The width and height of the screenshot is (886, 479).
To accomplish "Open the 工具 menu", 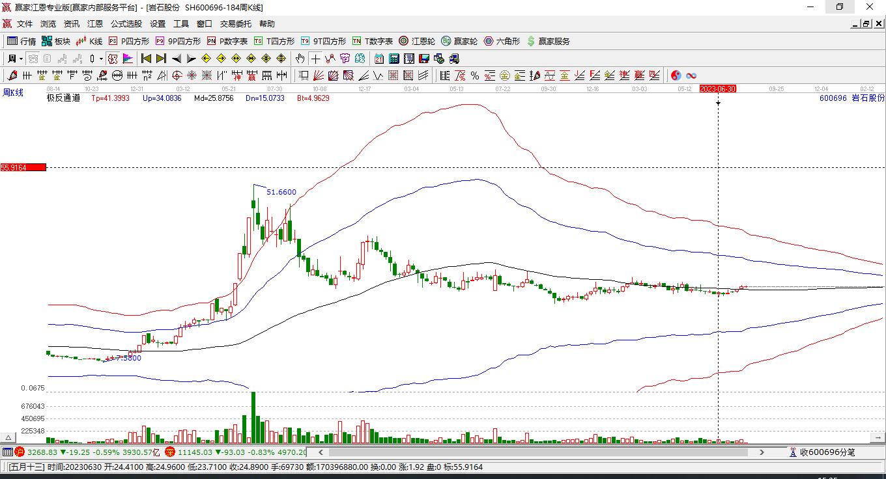I will tap(181, 24).
